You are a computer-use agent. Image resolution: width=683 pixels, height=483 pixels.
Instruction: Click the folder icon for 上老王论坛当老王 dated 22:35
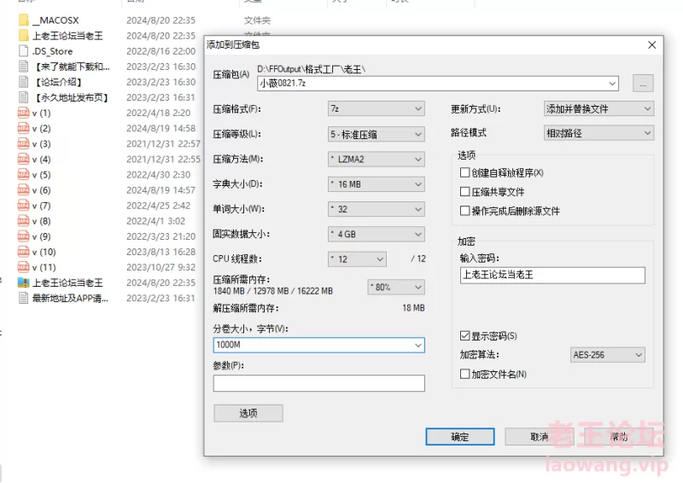[24, 36]
